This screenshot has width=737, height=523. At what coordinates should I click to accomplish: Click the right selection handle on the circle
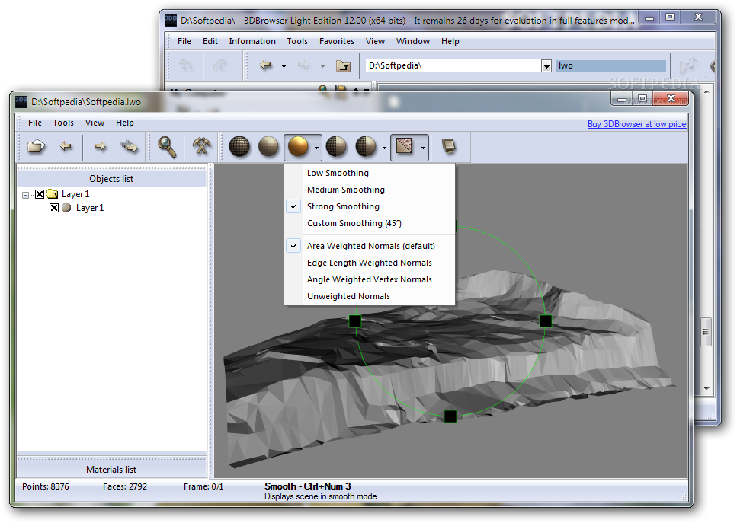coord(545,321)
